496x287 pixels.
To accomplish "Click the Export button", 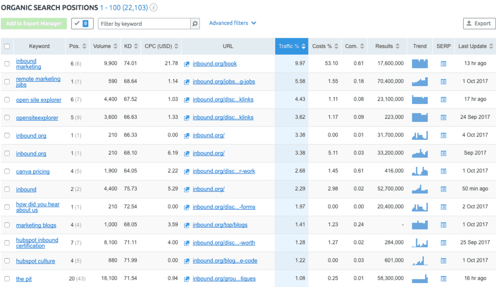I will pos(478,23).
